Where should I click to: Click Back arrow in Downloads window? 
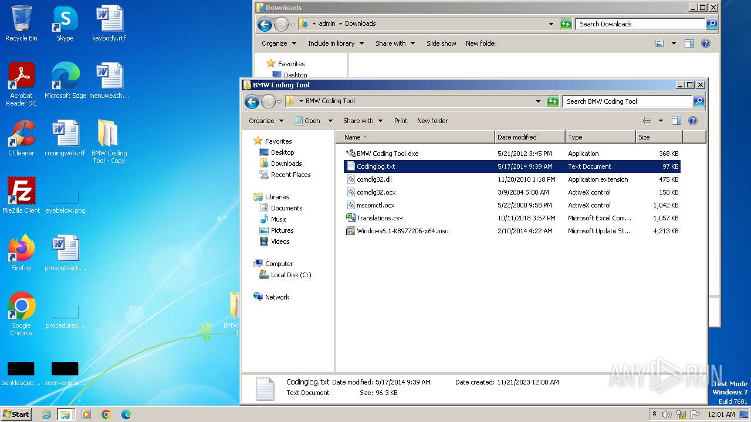click(265, 24)
